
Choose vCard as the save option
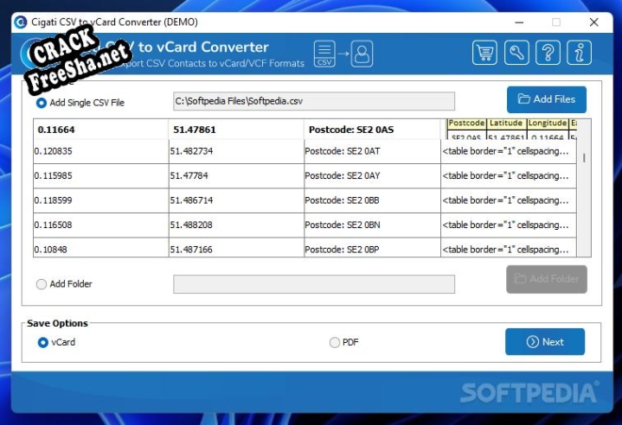tap(43, 342)
